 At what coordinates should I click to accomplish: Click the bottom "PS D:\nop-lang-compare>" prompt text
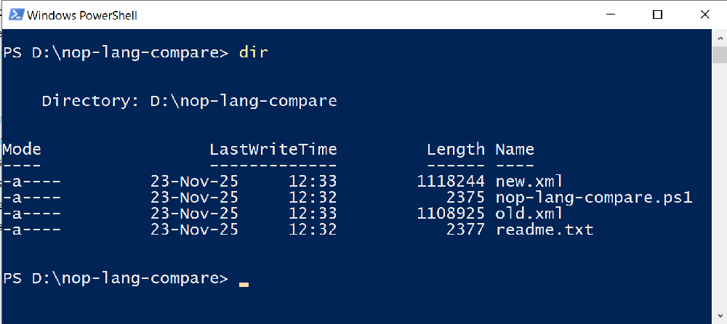tap(115, 278)
